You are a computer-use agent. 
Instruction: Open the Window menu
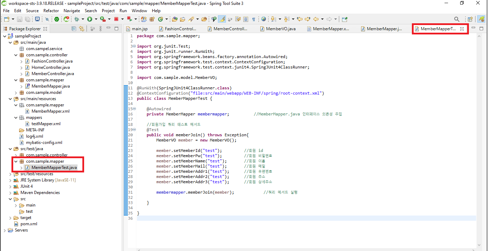pyautogui.click(x=139, y=11)
